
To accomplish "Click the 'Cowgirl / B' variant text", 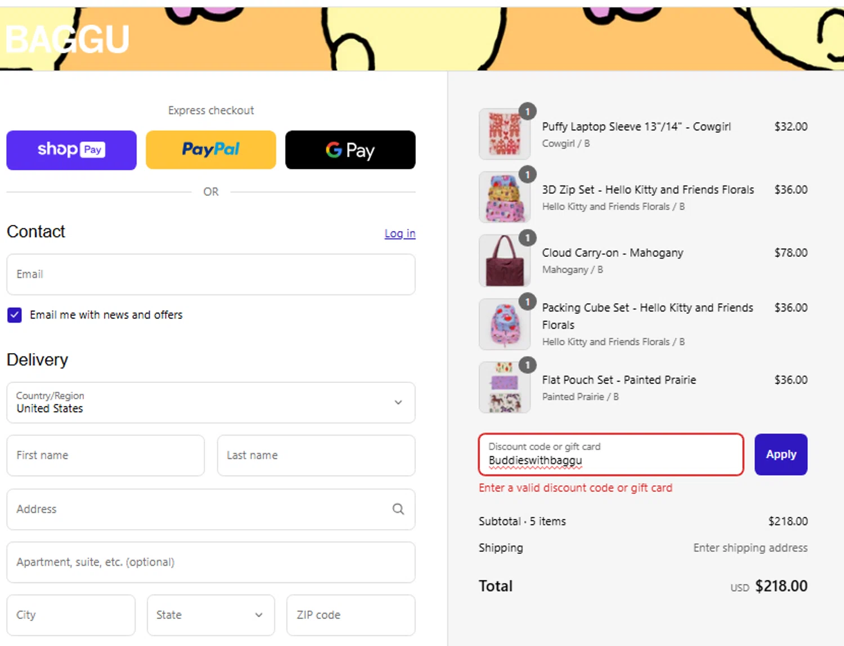I will tap(565, 143).
